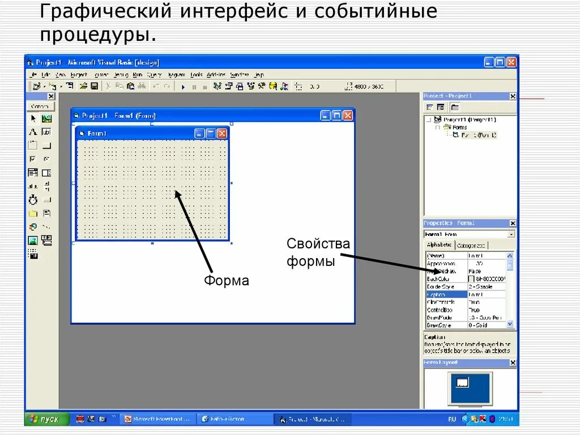Click the General tab button in toolbox
The image size is (580, 435).
40,107
